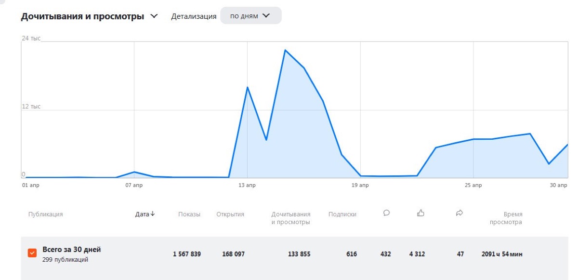Click the 299 публикаций subtitle
This screenshot has width=578, height=280.
pos(66,260)
